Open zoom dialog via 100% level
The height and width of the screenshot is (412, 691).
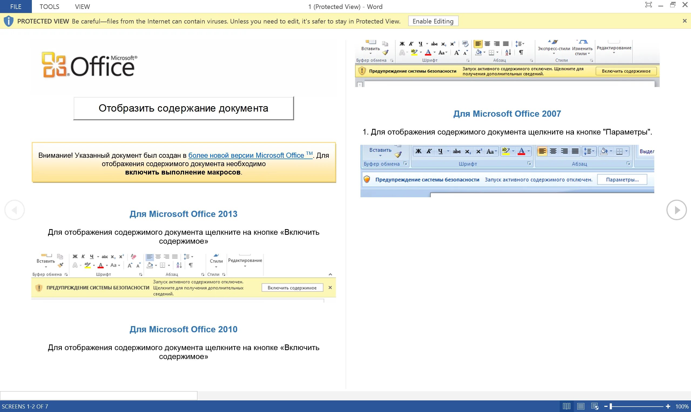[x=682, y=407]
